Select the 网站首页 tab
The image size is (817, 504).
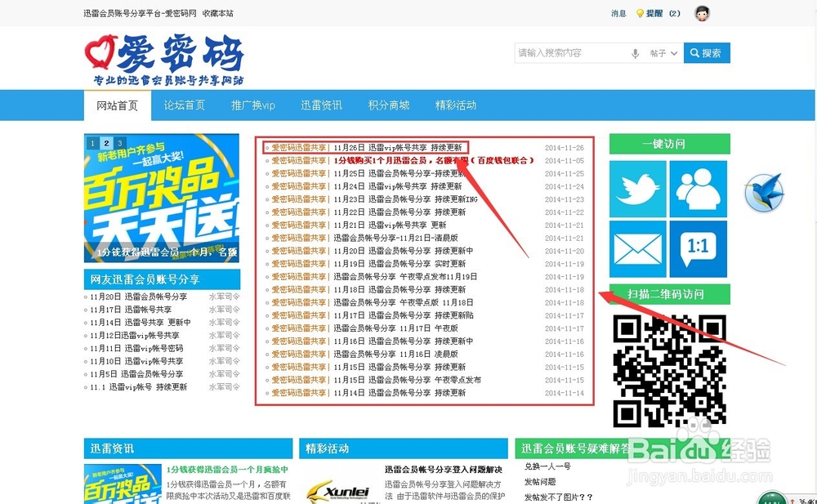click(117, 105)
